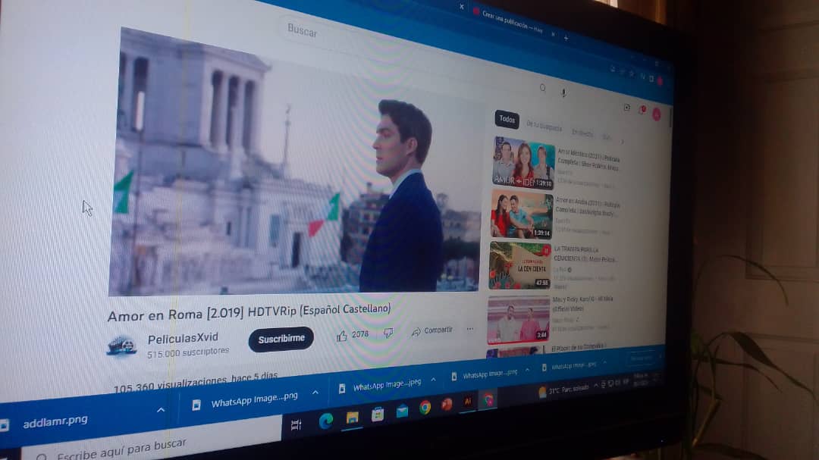Open a new browser tab with plus
The width and height of the screenshot is (819, 460).
pos(566,38)
